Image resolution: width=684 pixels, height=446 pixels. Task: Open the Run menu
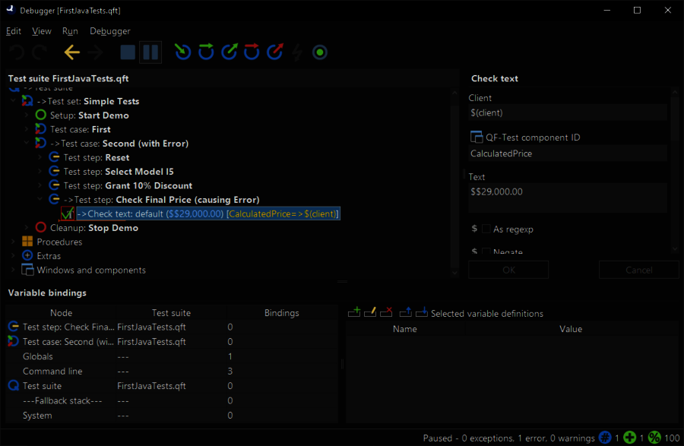[x=70, y=31]
